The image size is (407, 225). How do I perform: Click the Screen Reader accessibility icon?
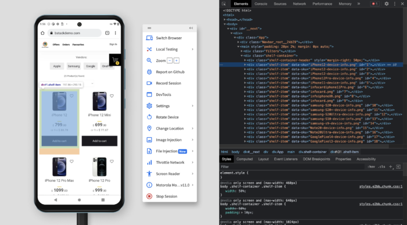[149, 174]
